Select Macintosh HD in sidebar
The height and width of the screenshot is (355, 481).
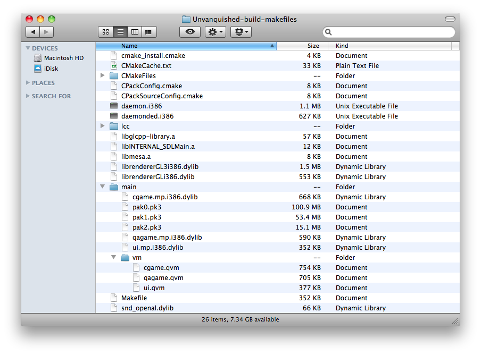63,58
